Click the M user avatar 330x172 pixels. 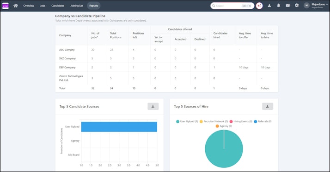point(306,6)
